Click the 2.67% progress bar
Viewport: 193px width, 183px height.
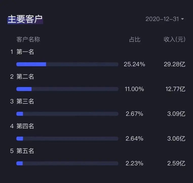click(67, 114)
